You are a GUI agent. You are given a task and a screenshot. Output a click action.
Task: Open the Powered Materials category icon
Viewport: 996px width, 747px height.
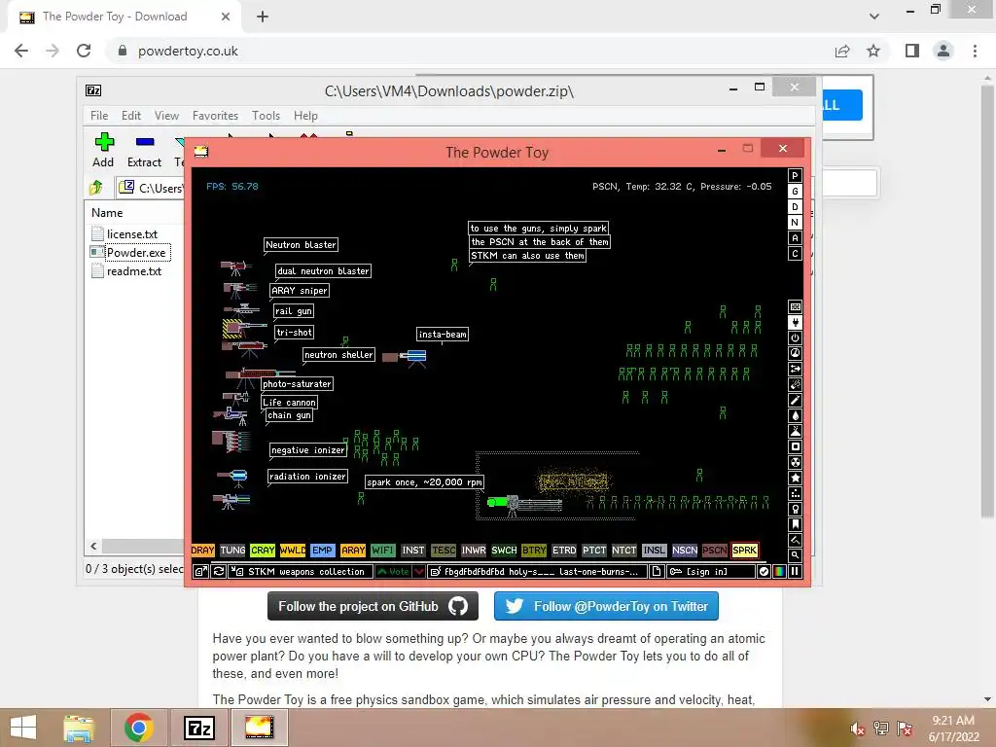click(x=795, y=338)
